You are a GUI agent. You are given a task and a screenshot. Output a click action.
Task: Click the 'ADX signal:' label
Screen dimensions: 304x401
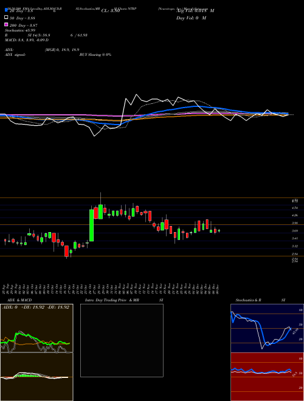click(15, 55)
